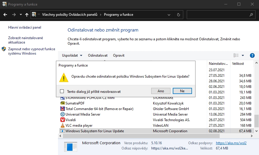259x155 pixels.
Task: Click the search magnifier icon
Action: 251,15
